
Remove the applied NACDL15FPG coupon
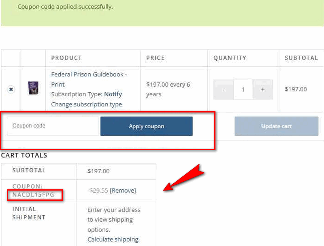pyautogui.click(x=123, y=191)
